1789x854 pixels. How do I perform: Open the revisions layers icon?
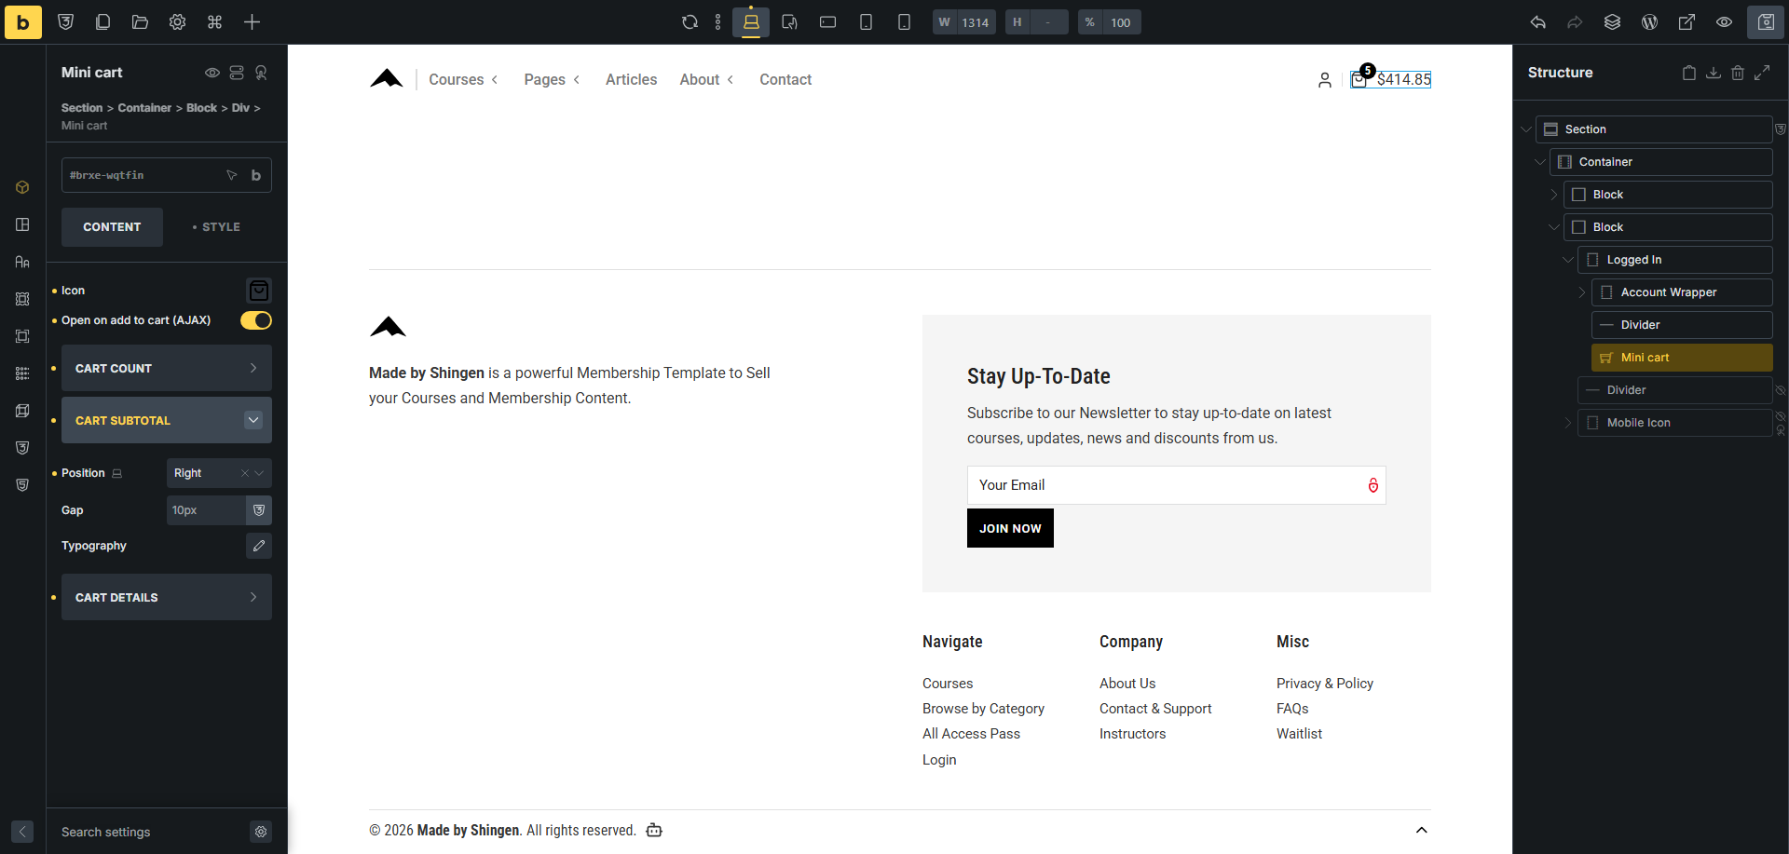coord(1612,22)
